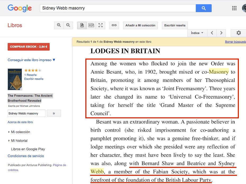Click the Libros heading link
This screenshot has height=184, width=246.
pyautogui.click(x=15, y=25)
